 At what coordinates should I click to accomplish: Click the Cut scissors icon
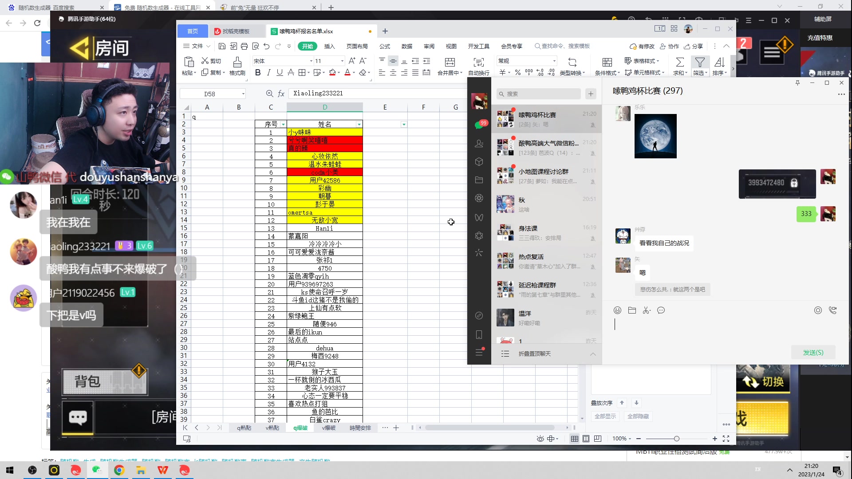click(205, 61)
